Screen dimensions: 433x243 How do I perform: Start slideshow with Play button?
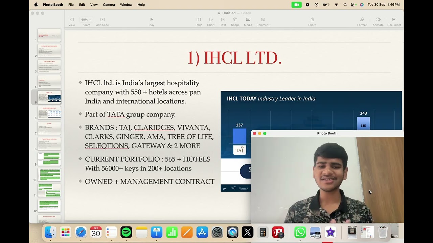152,20
